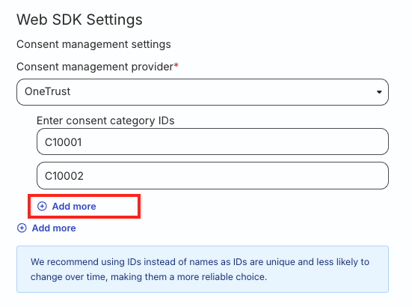Click the Consent management settings subheading
This screenshot has height=307, width=412.
(93, 44)
